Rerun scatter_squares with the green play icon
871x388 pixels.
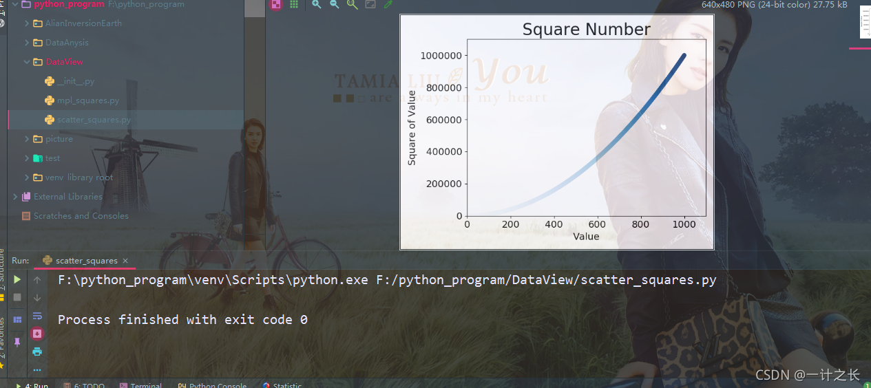click(x=17, y=279)
